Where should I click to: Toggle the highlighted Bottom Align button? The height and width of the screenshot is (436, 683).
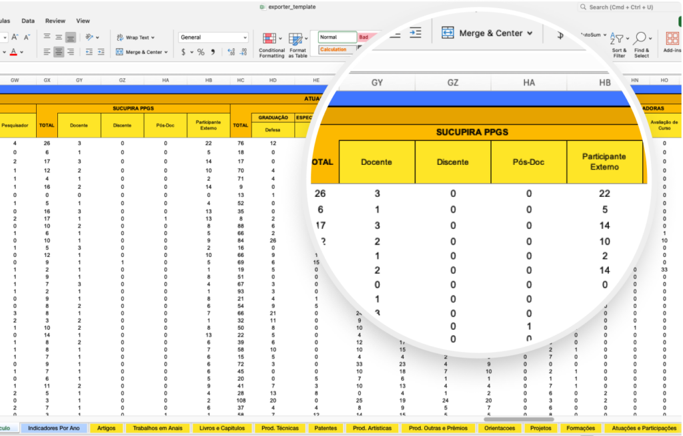pos(70,37)
